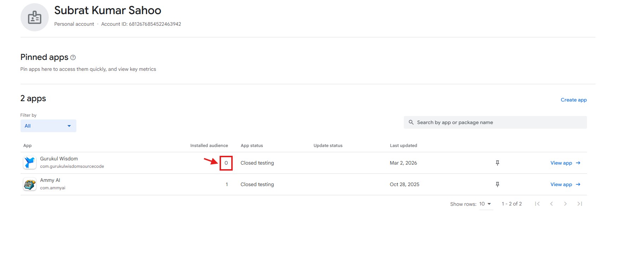This screenshot has height=264, width=622.
Task: Click the Create app link
Action: pos(574,100)
